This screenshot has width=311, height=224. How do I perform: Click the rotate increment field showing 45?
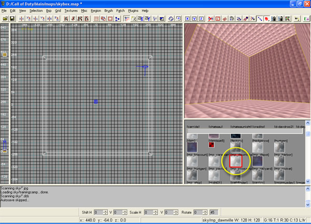(x=214, y=213)
